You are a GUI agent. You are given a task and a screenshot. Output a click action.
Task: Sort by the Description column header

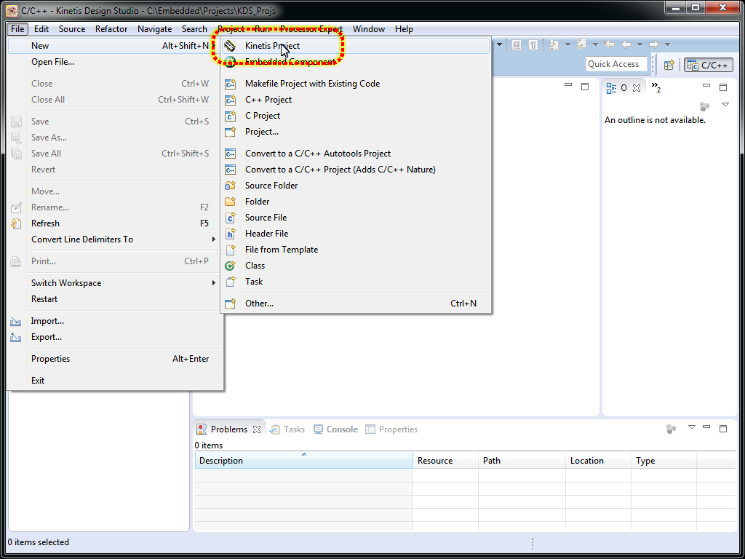[304, 461]
